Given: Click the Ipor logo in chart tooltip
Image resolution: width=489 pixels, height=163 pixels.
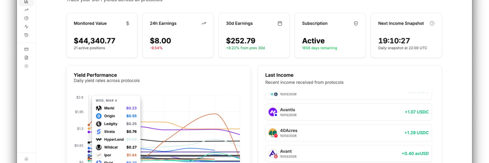Looking at the screenshot, I should click(99, 155).
